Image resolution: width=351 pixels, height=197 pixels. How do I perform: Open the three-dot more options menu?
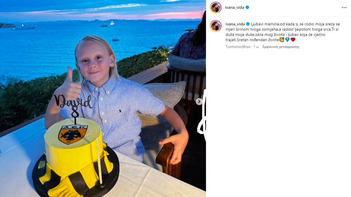click(344, 8)
